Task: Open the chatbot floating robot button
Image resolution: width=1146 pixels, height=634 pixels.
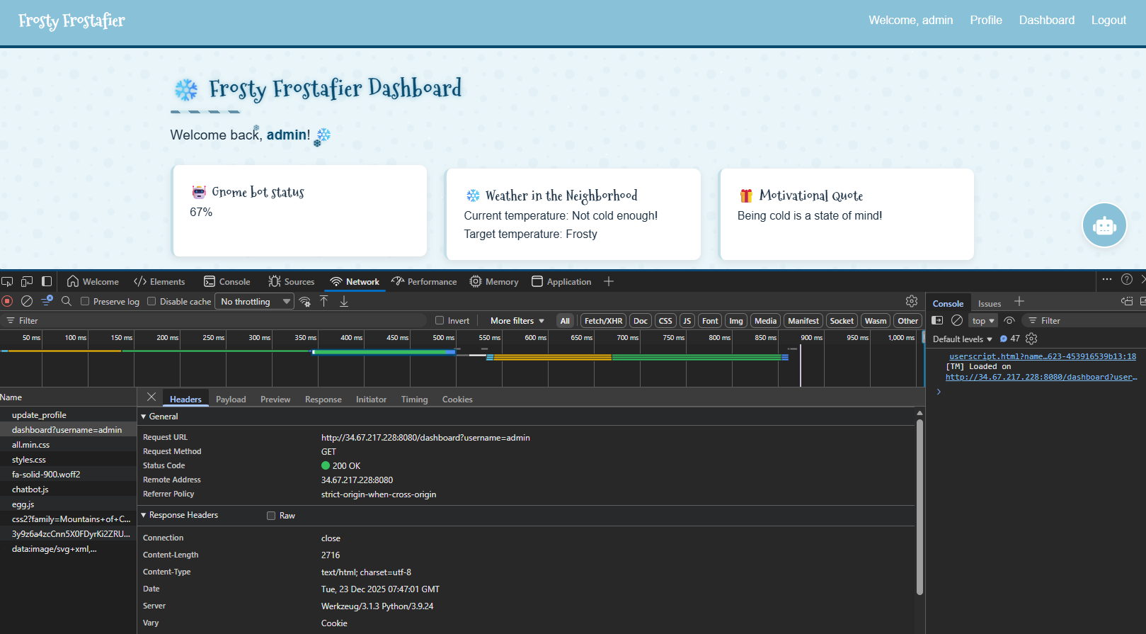Action: pos(1104,225)
